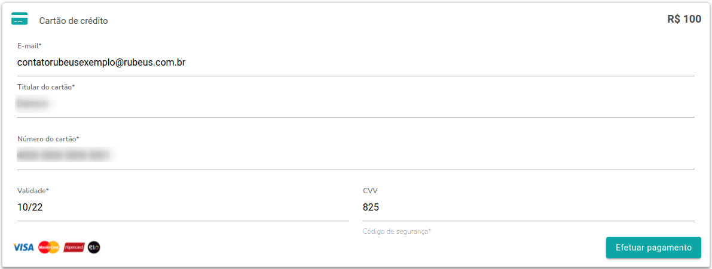Select the Elo card brand logo

point(94,248)
